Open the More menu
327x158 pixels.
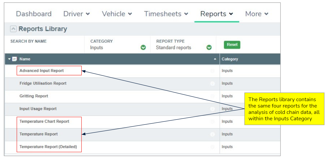tap(256, 14)
